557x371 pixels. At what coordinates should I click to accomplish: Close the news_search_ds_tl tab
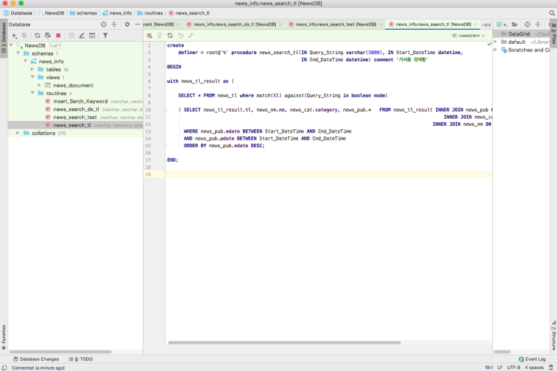point(281,24)
